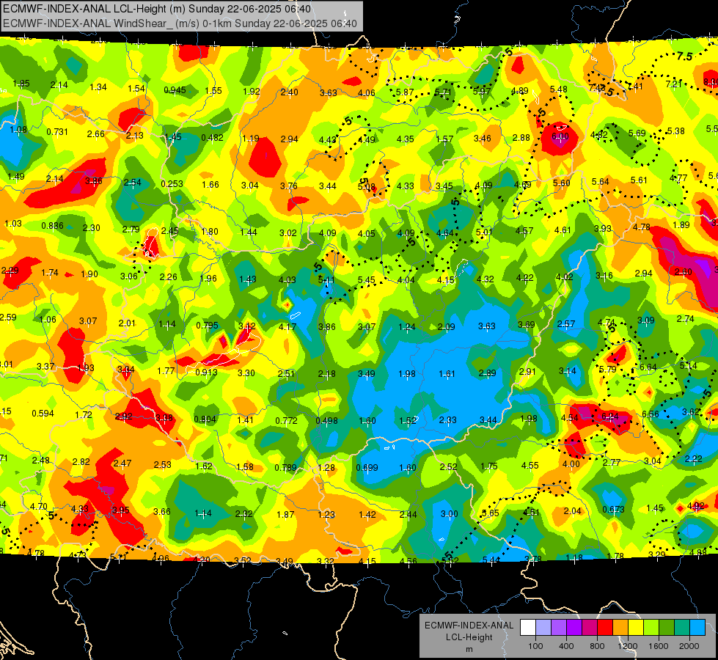This screenshot has height=660, width=718.
Task: Click the wind shear value 6.00
Action: pyautogui.click(x=560, y=136)
